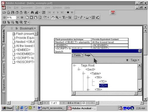Click the Open Web Page icon
The image size is (149, 112).
tap(9, 13)
